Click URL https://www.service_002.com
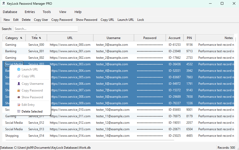239x150 pixels. pos(70,58)
